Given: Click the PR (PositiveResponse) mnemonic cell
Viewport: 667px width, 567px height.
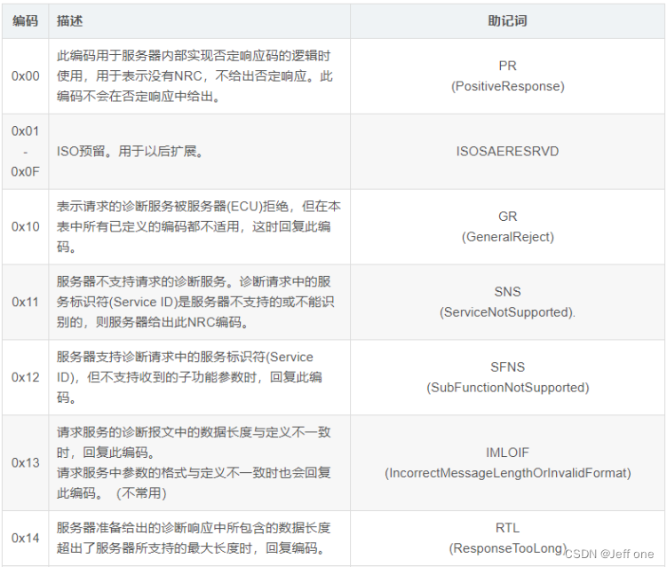Looking at the screenshot, I should (x=507, y=76).
